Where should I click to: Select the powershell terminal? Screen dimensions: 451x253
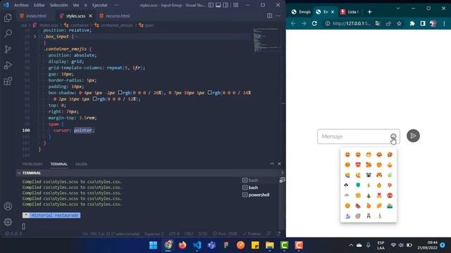click(x=256, y=195)
